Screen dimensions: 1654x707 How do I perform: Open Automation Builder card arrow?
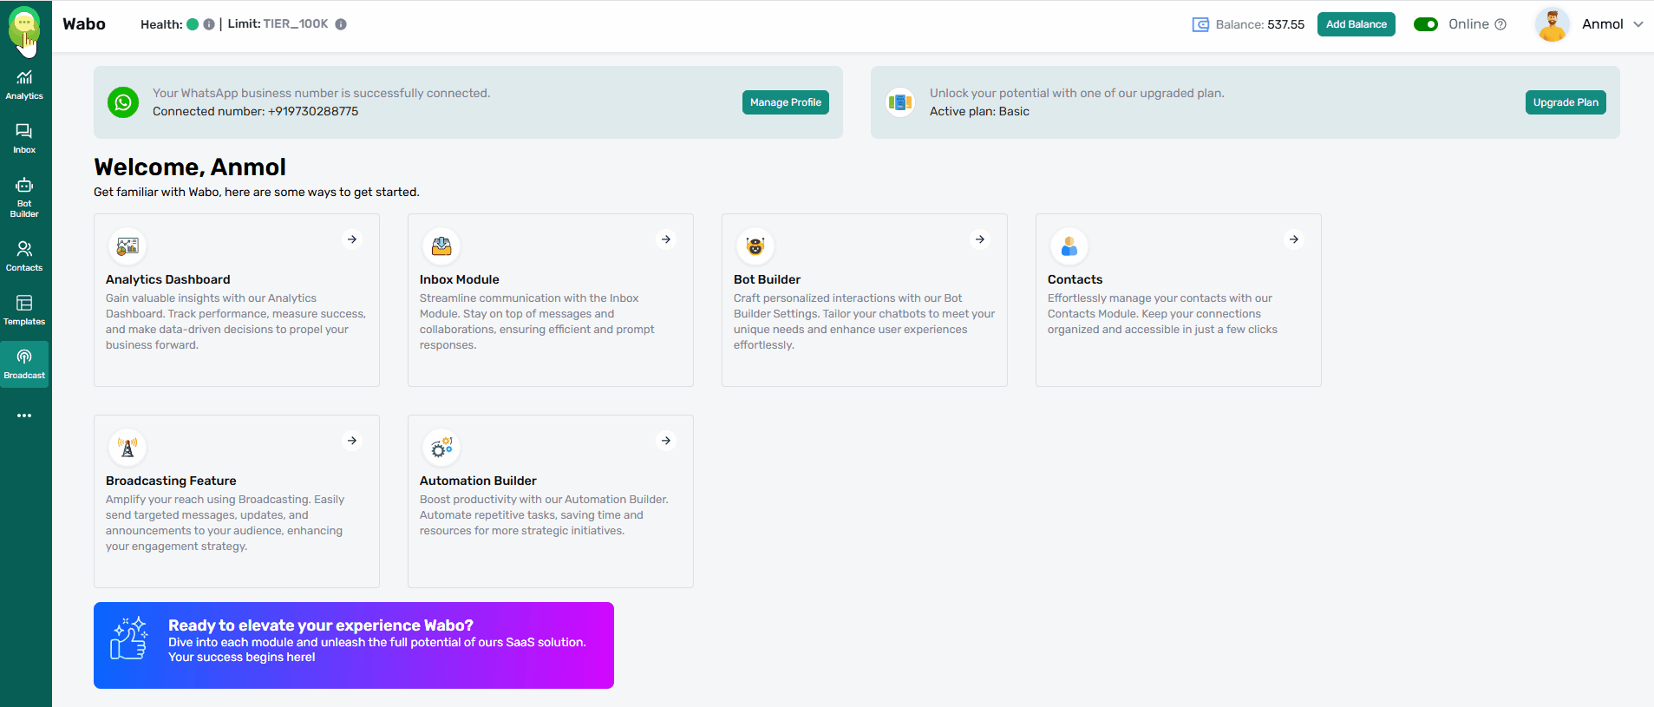tap(666, 441)
